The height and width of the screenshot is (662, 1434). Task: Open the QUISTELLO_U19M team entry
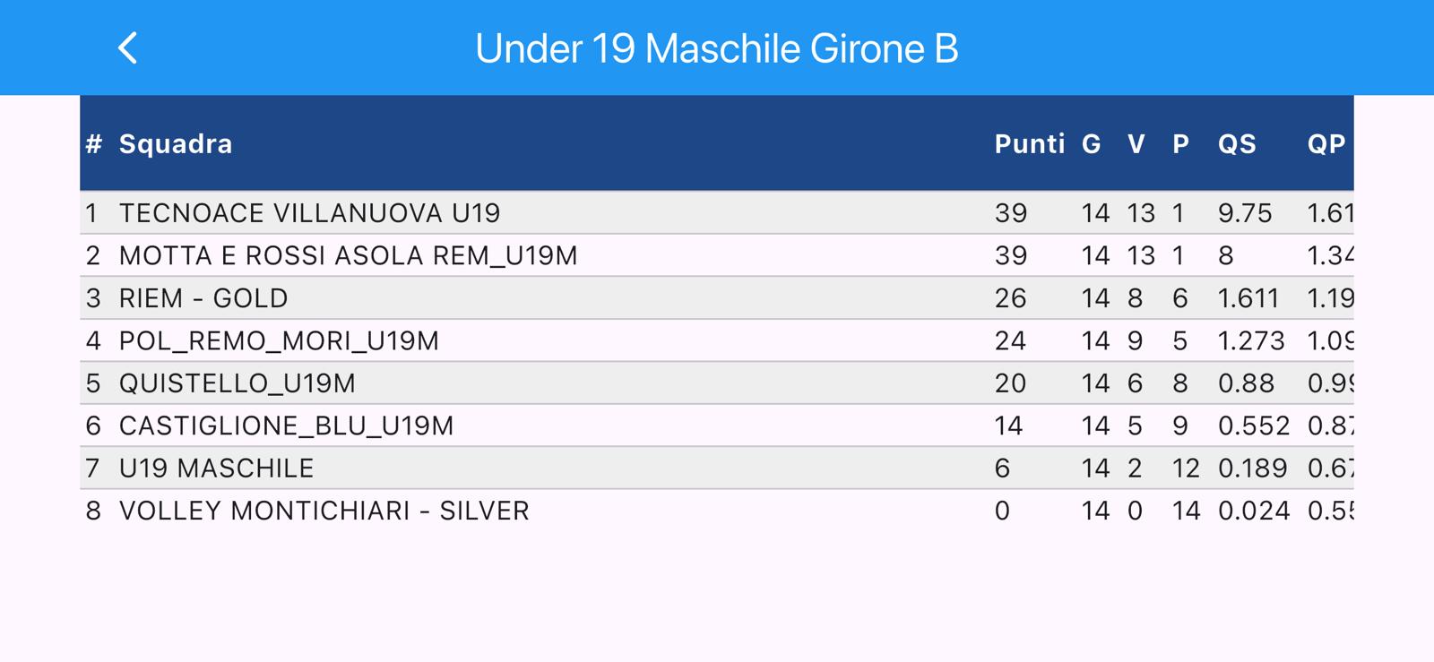pos(238,383)
